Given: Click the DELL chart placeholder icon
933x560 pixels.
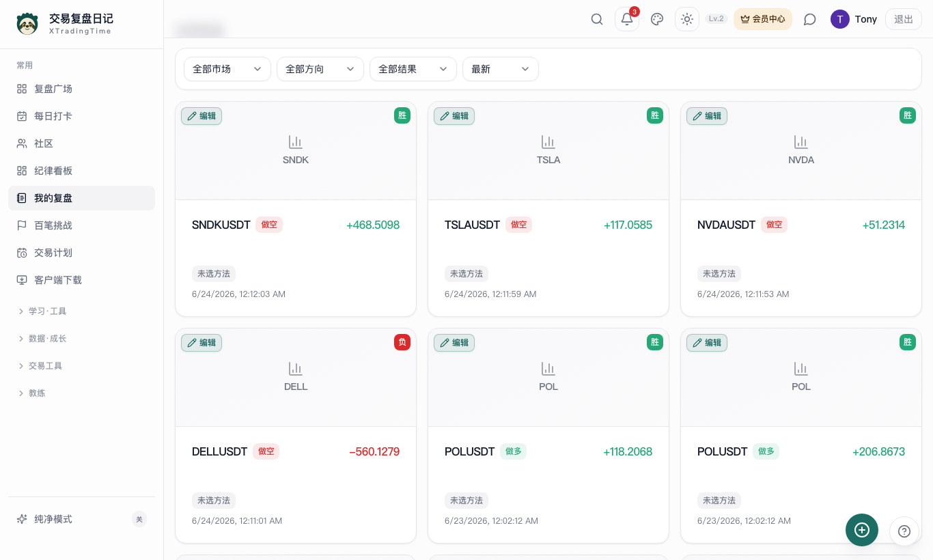Looking at the screenshot, I should click(x=296, y=369).
